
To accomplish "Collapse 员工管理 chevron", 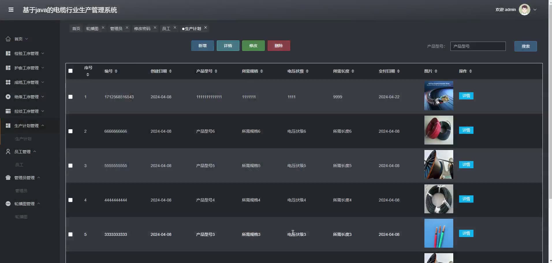I will [x=35, y=151].
